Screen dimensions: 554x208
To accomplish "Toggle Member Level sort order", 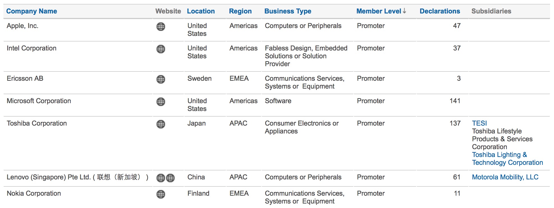I will click(x=379, y=11).
